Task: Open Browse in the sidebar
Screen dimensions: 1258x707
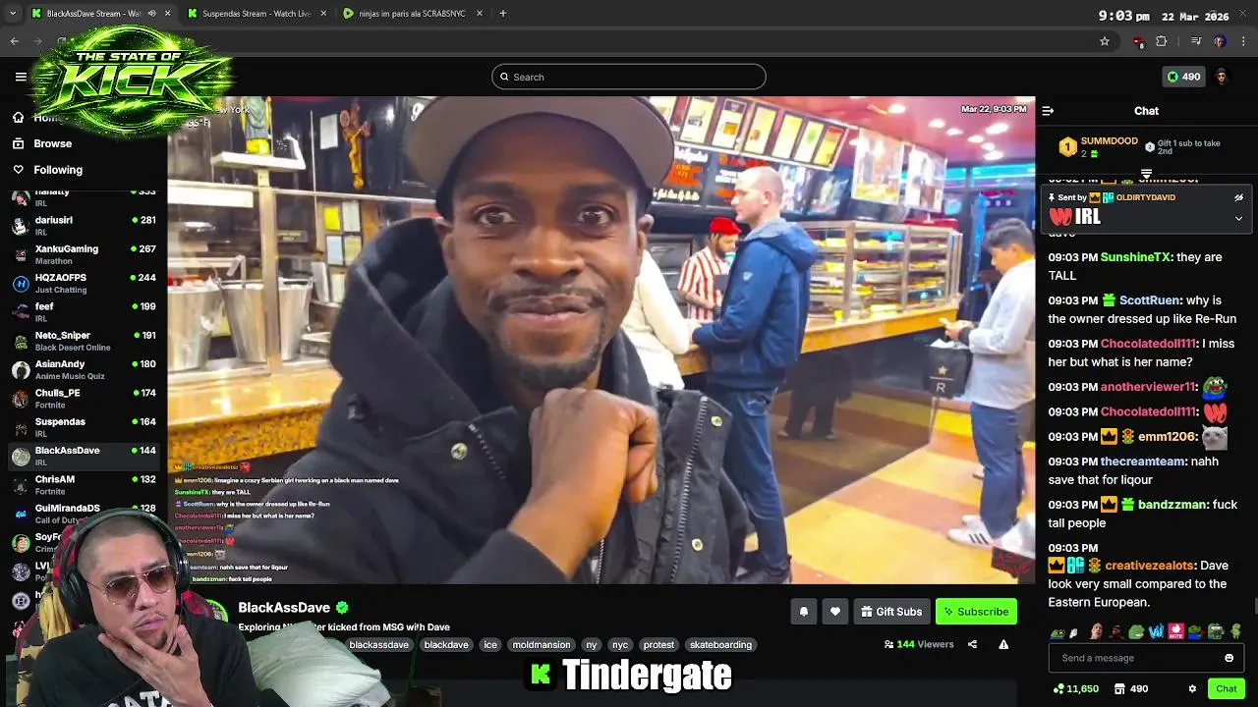Action: click(x=53, y=143)
